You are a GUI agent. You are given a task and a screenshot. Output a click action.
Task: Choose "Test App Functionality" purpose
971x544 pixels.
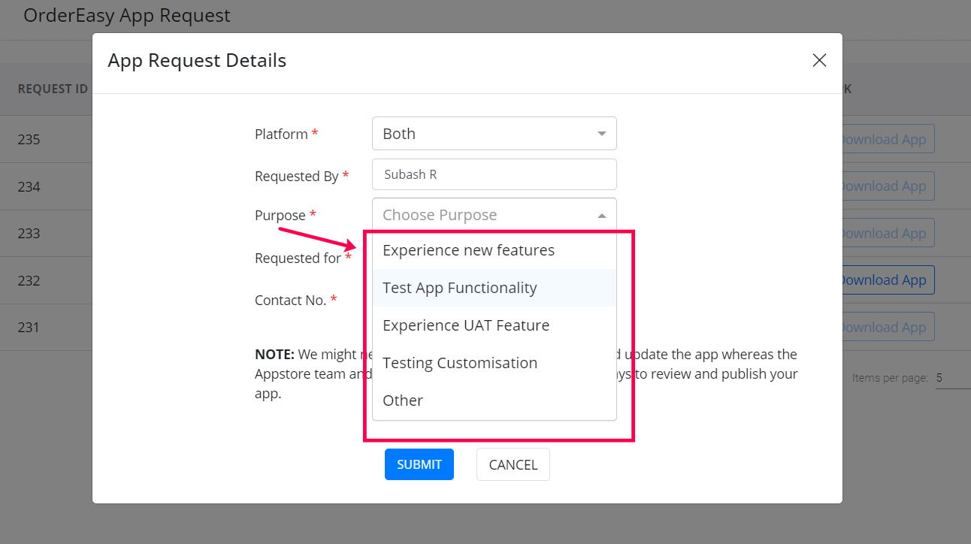pos(460,288)
